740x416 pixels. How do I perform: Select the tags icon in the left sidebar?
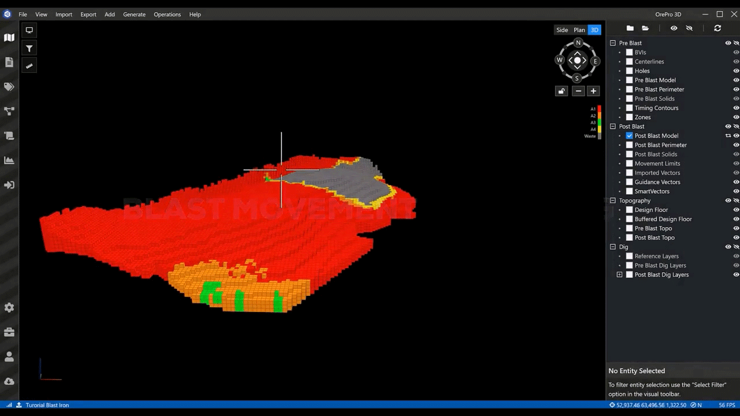click(9, 87)
